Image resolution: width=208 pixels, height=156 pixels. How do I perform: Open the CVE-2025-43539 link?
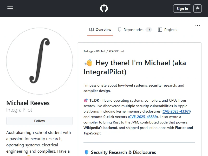(143, 117)
